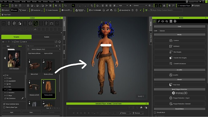
Task: Select the Stage content category icon
Action: click(52, 23)
